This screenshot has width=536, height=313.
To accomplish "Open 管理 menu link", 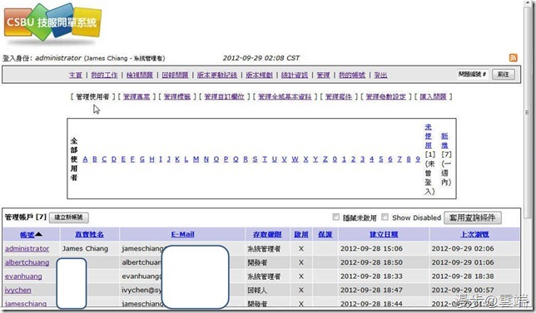I will point(323,75).
